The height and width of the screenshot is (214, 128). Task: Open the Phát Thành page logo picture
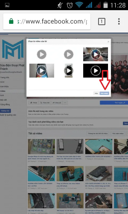[13, 49]
